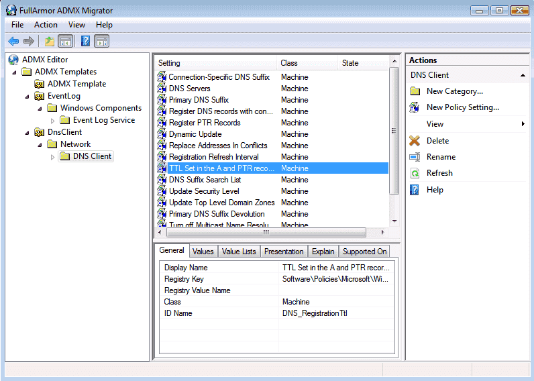Switch to the Value Lists tab
This screenshot has width=534, height=381.
coord(239,252)
